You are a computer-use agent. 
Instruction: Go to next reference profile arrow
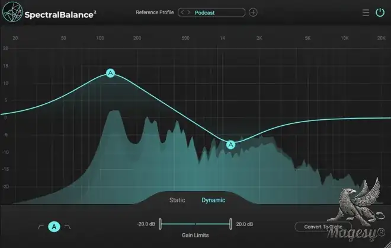(189, 12)
